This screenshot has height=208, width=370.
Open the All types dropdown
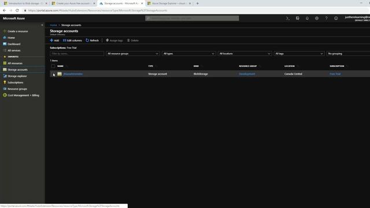189,54
